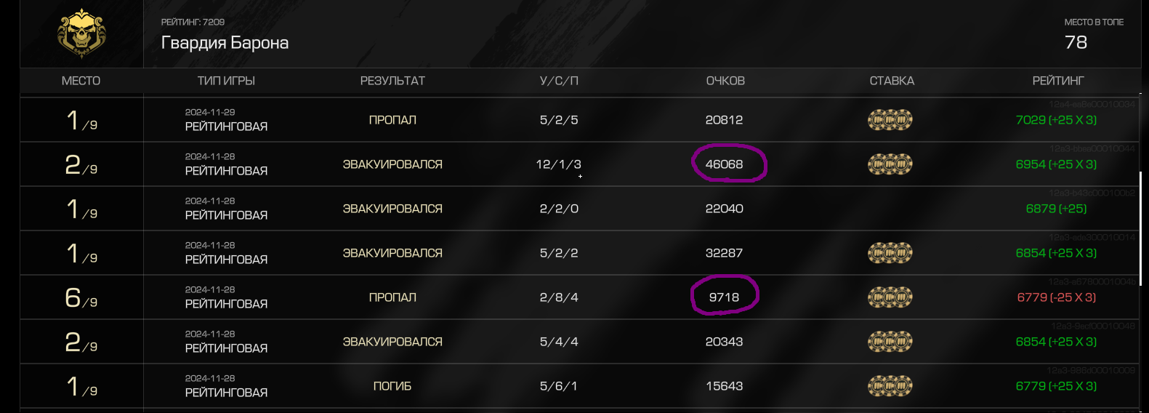
Task: Click the rating 6879 (+25) entry
Action: click(1057, 209)
